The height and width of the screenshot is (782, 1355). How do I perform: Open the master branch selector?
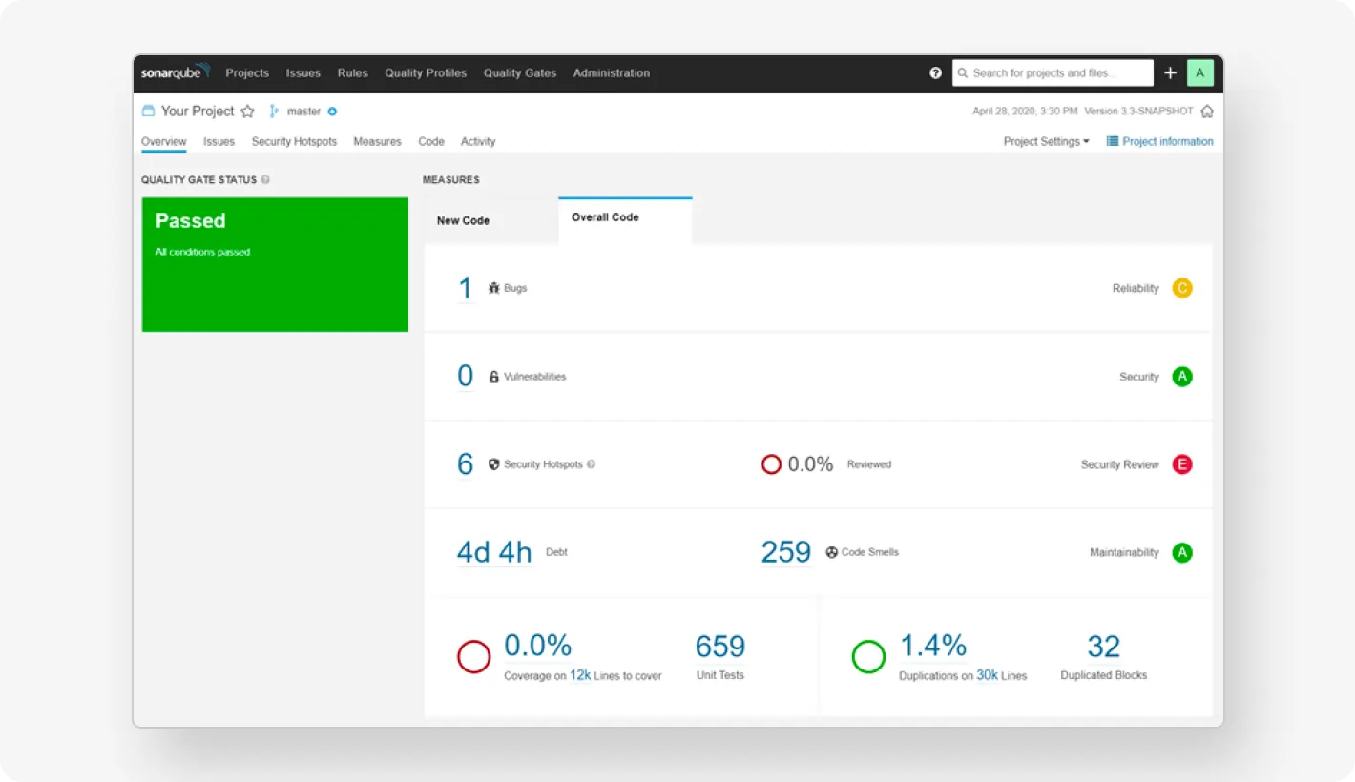[x=303, y=111]
